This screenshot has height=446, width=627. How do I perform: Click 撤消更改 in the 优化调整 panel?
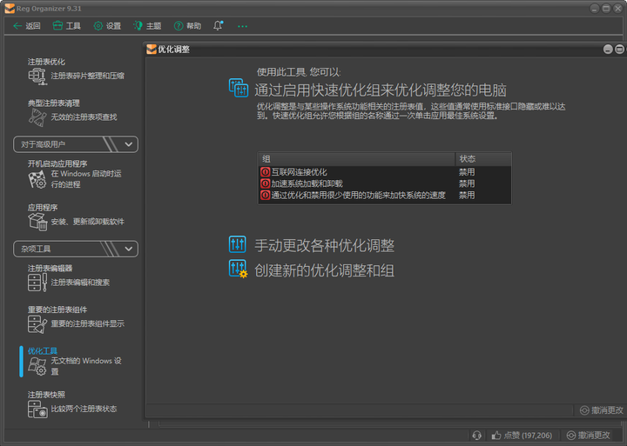point(602,410)
